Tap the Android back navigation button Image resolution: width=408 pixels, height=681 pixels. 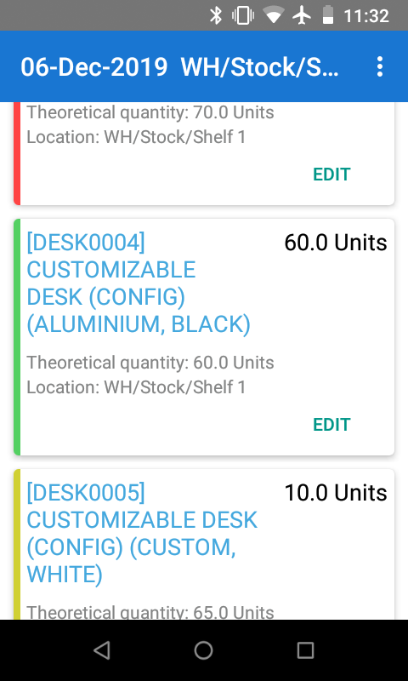102,650
